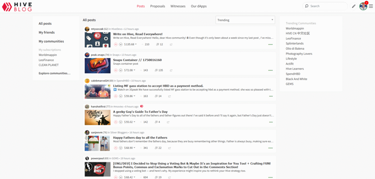375x179 pixels.
Task: Open author profile calebmarvel24
Action: (100, 81)
